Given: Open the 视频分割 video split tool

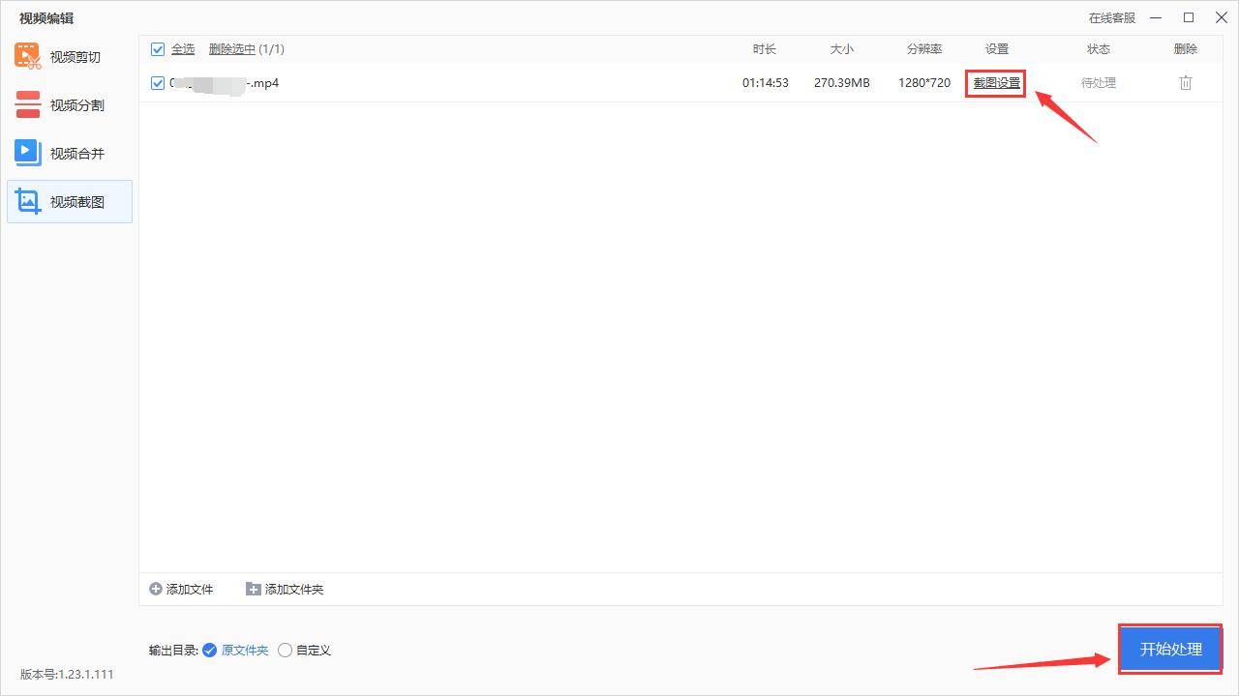Looking at the screenshot, I should coord(70,105).
